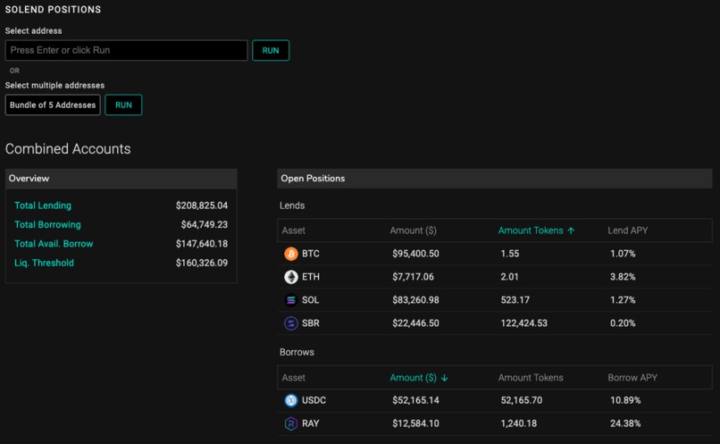The width and height of the screenshot is (720, 444).
Task: Click the descending arrow beside Borrows Amount ($)
Action: (x=444, y=378)
